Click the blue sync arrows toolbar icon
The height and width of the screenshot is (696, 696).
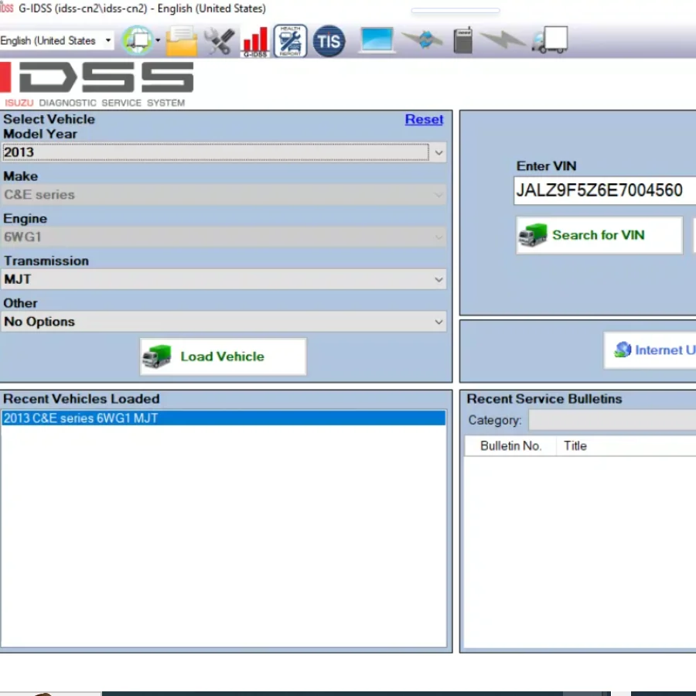tap(421, 40)
